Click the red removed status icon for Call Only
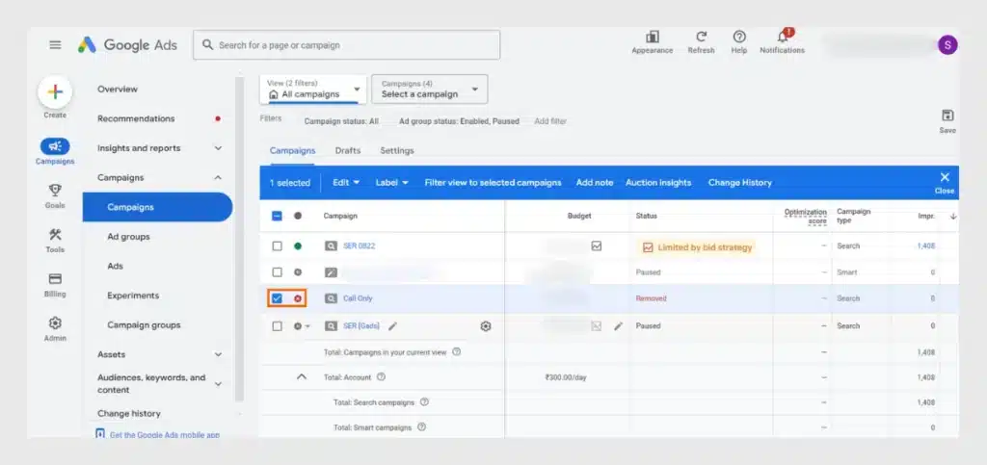The height and width of the screenshot is (465, 987). point(298,298)
